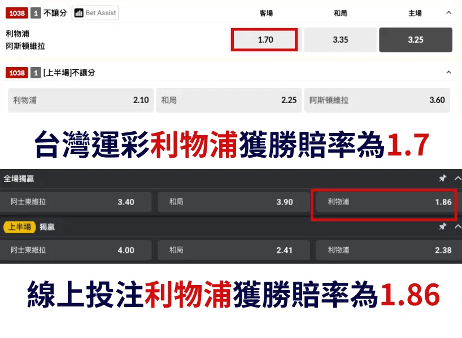Collapse the [上半場]不讓分 market section
The width and height of the screenshot is (462, 338).
[x=449, y=73]
